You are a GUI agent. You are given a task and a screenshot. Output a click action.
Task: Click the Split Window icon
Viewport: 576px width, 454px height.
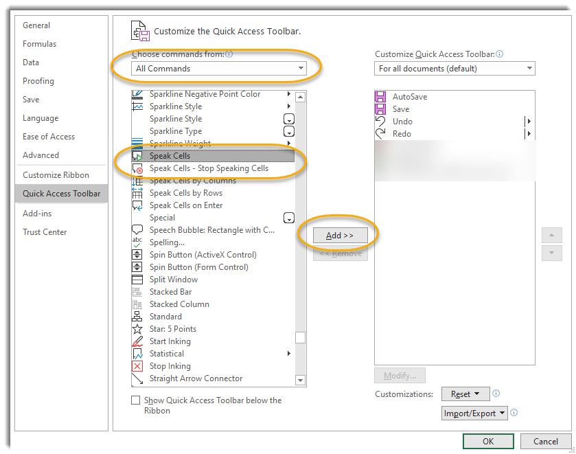click(137, 280)
